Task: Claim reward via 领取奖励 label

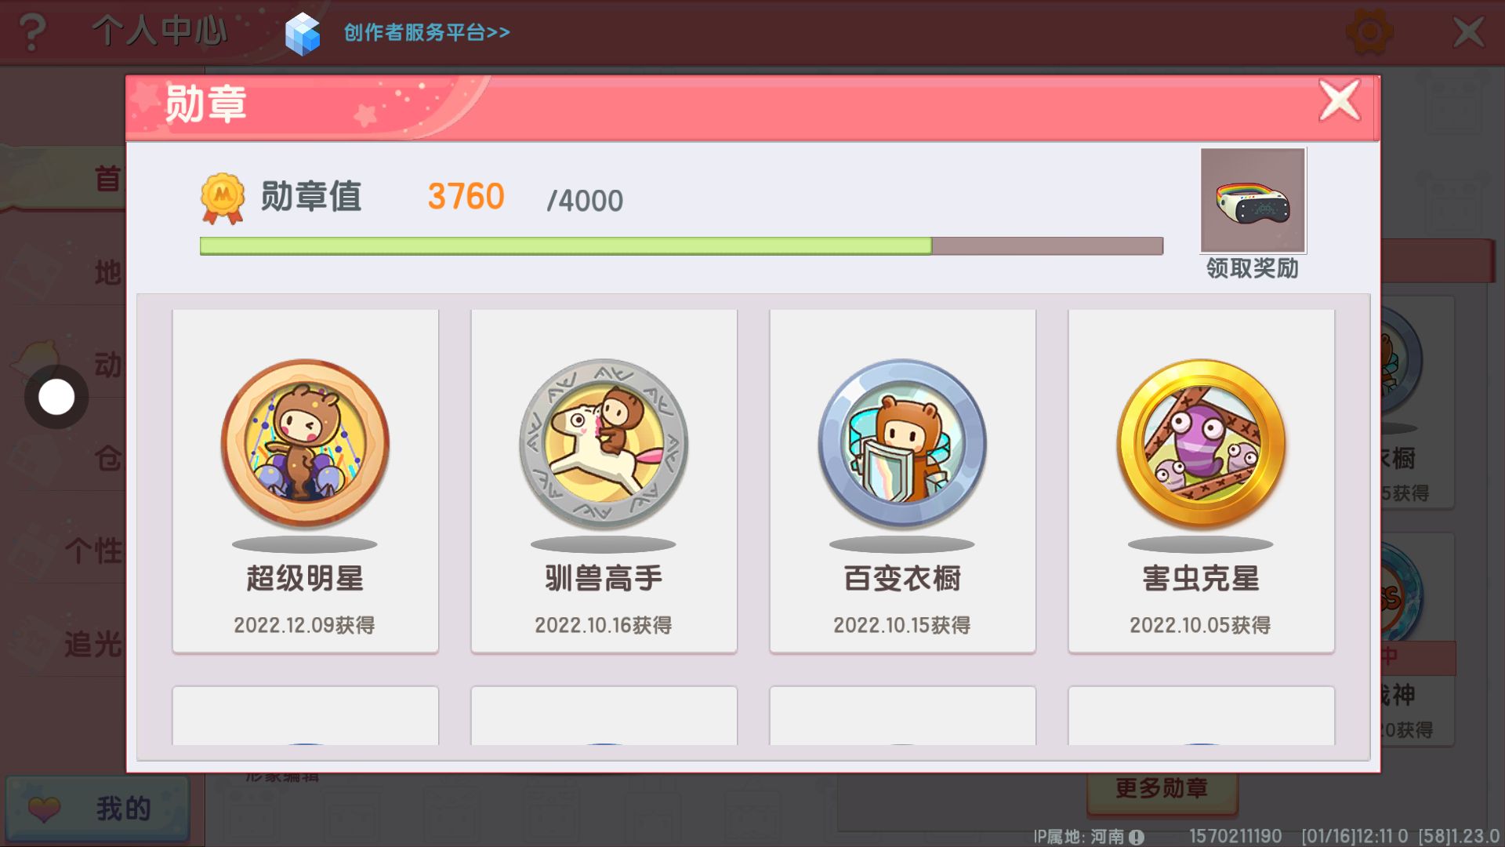Action: click(1253, 268)
